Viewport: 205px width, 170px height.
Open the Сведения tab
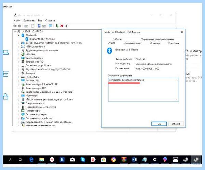[x=174, y=43]
